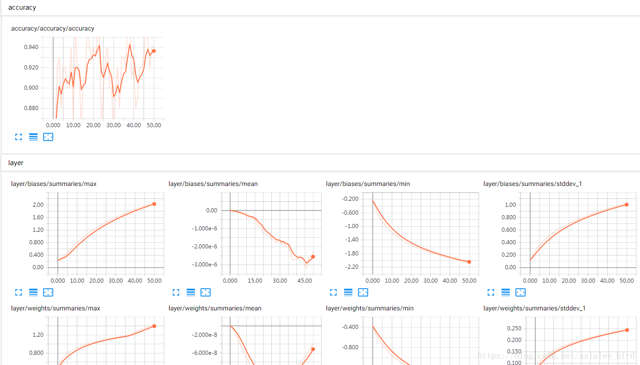Click the end data point on weights stddev_1 chart

point(627,330)
